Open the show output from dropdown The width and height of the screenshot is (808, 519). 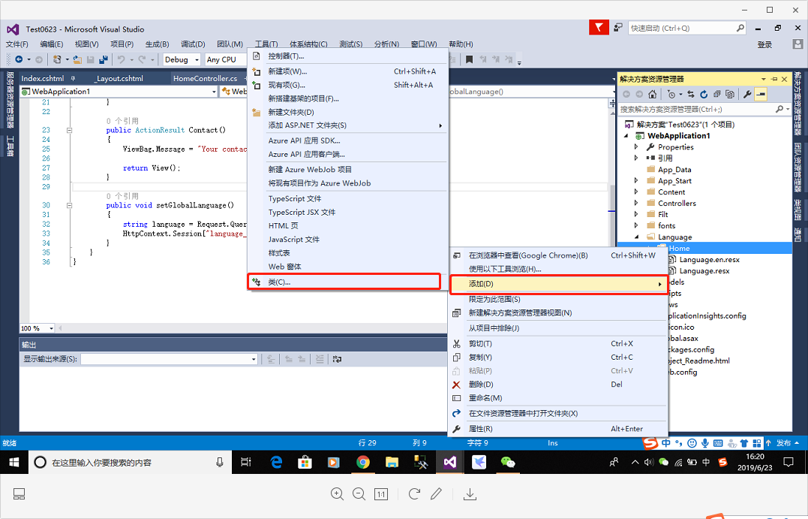click(169, 359)
